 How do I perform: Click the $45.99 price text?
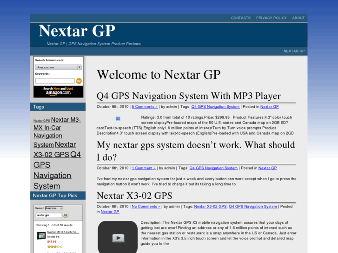(52, 241)
